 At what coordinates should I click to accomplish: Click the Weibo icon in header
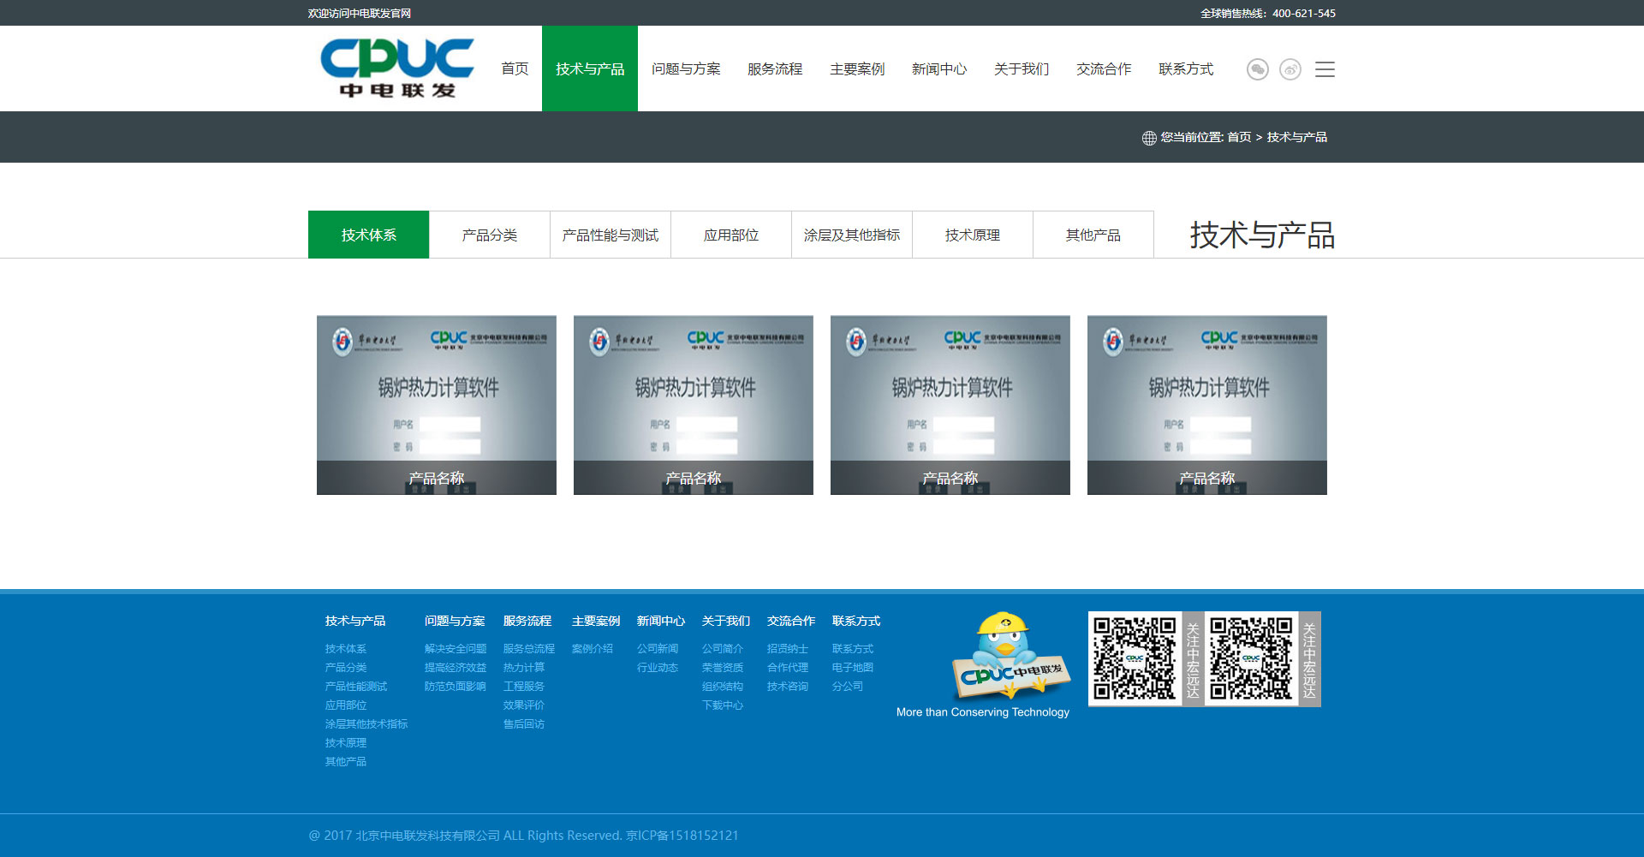(x=1290, y=69)
